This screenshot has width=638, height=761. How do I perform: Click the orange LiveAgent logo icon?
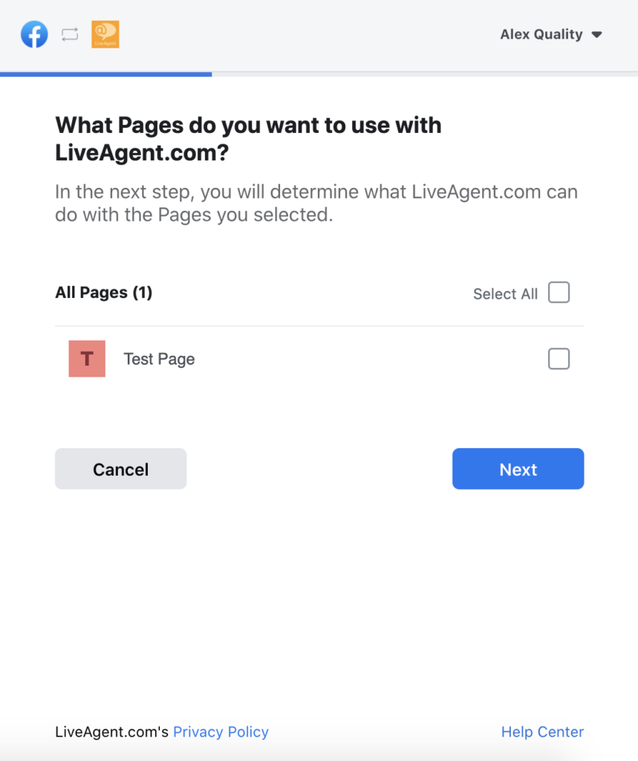[x=105, y=34]
